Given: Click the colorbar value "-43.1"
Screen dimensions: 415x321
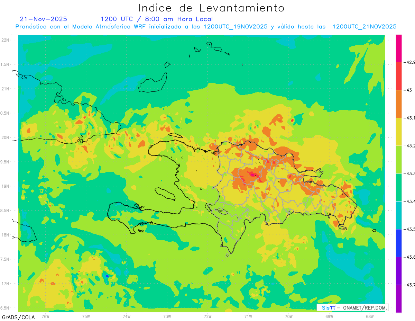Looking at the screenshot, I should coord(410,118).
